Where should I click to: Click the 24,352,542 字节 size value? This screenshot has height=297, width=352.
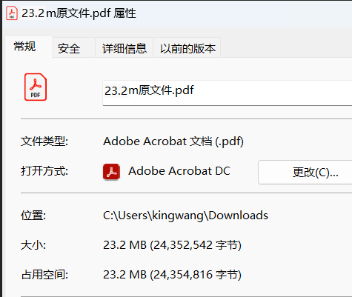point(196,245)
